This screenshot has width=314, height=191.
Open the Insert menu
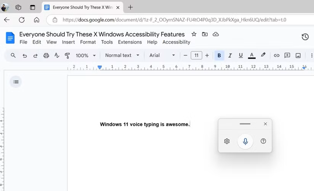click(x=68, y=42)
